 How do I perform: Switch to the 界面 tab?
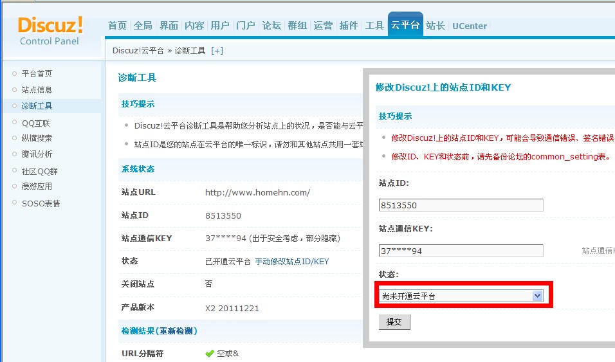[x=169, y=26]
